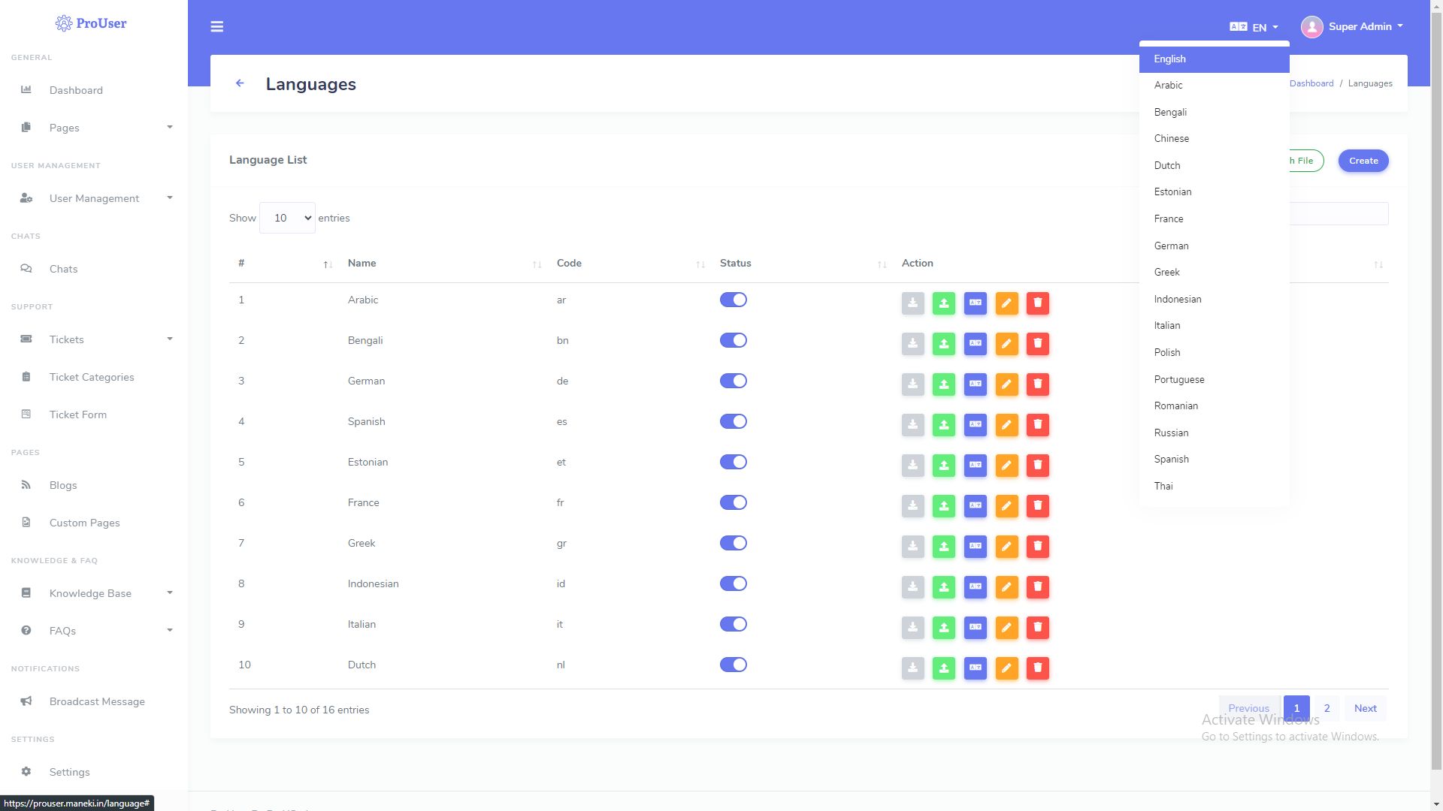Screen dimensions: 1443x811
Task: Open the Super Admin profile dropdown
Action: [1353, 27]
